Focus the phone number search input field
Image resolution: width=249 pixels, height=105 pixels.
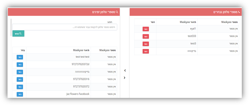click(x=65, y=27)
